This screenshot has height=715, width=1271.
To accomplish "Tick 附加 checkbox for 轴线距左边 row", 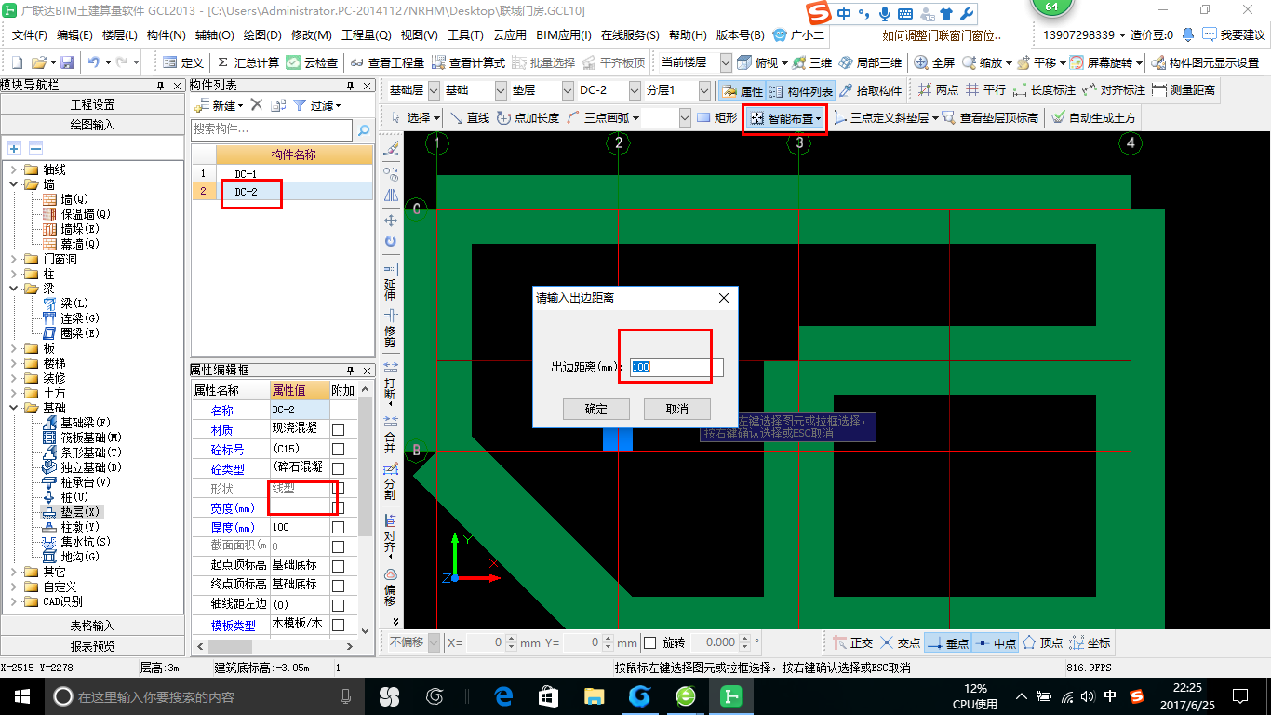I will 339,605.
